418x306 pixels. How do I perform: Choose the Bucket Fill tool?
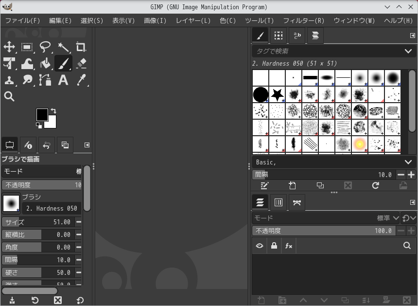[x=45, y=64]
